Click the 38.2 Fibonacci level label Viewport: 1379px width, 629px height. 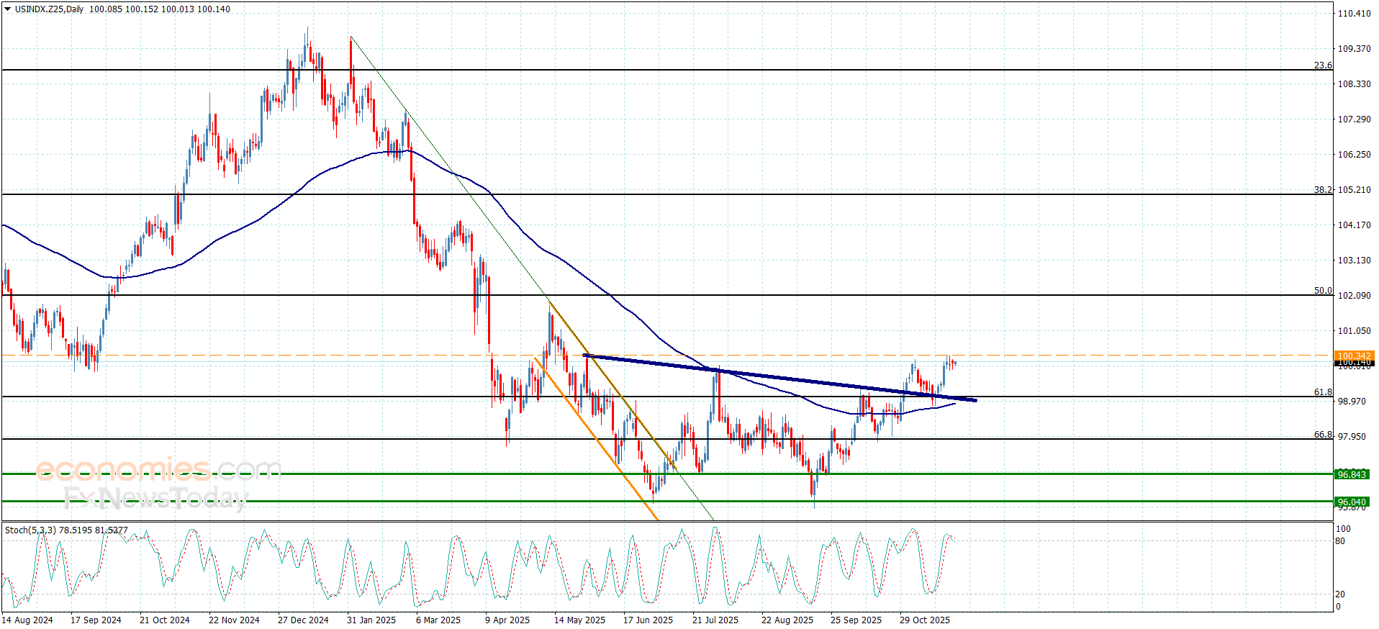click(1323, 190)
